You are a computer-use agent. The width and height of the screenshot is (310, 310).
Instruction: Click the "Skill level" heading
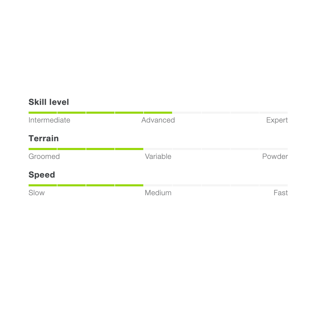pyautogui.click(x=49, y=102)
